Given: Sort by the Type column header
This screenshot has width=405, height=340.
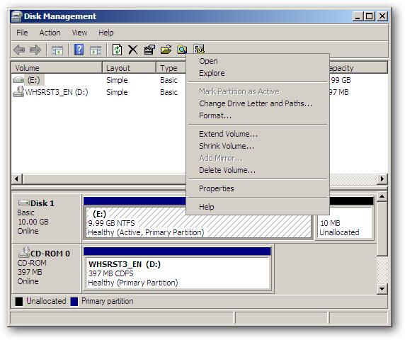Looking at the screenshot, I should pyautogui.click(x=171, y=68).
